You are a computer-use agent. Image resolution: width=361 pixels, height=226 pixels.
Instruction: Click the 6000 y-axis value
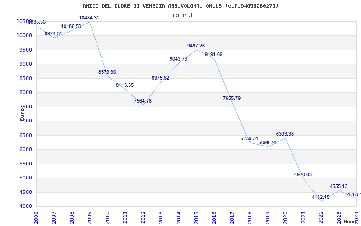pos(26,150)
